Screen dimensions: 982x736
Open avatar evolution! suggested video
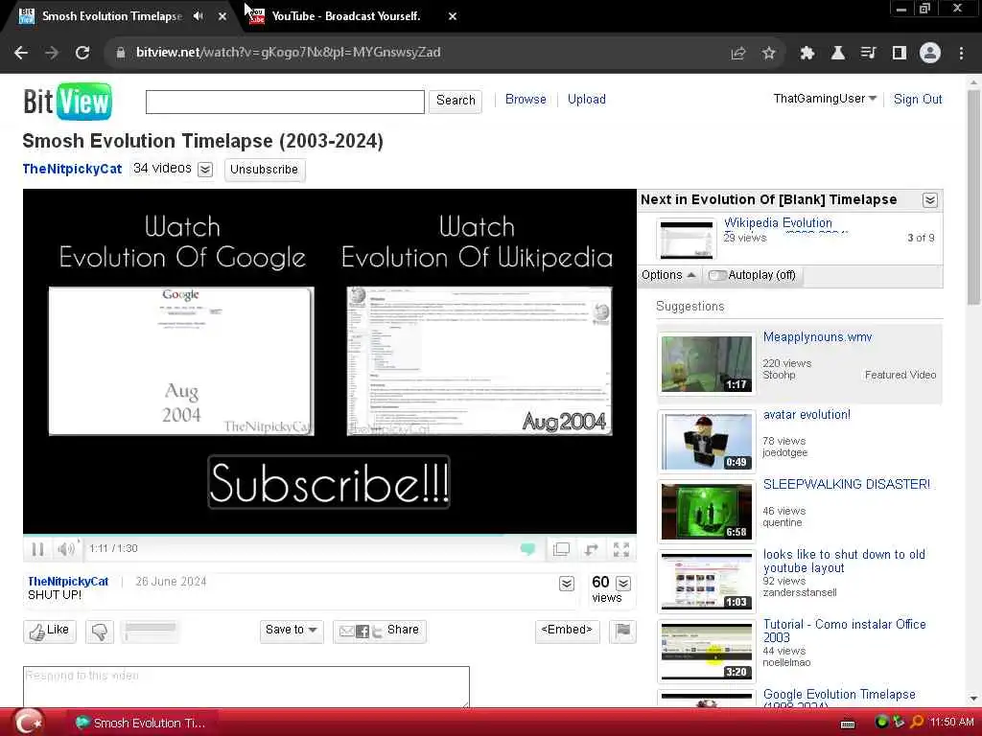click(x=807, y=414)
